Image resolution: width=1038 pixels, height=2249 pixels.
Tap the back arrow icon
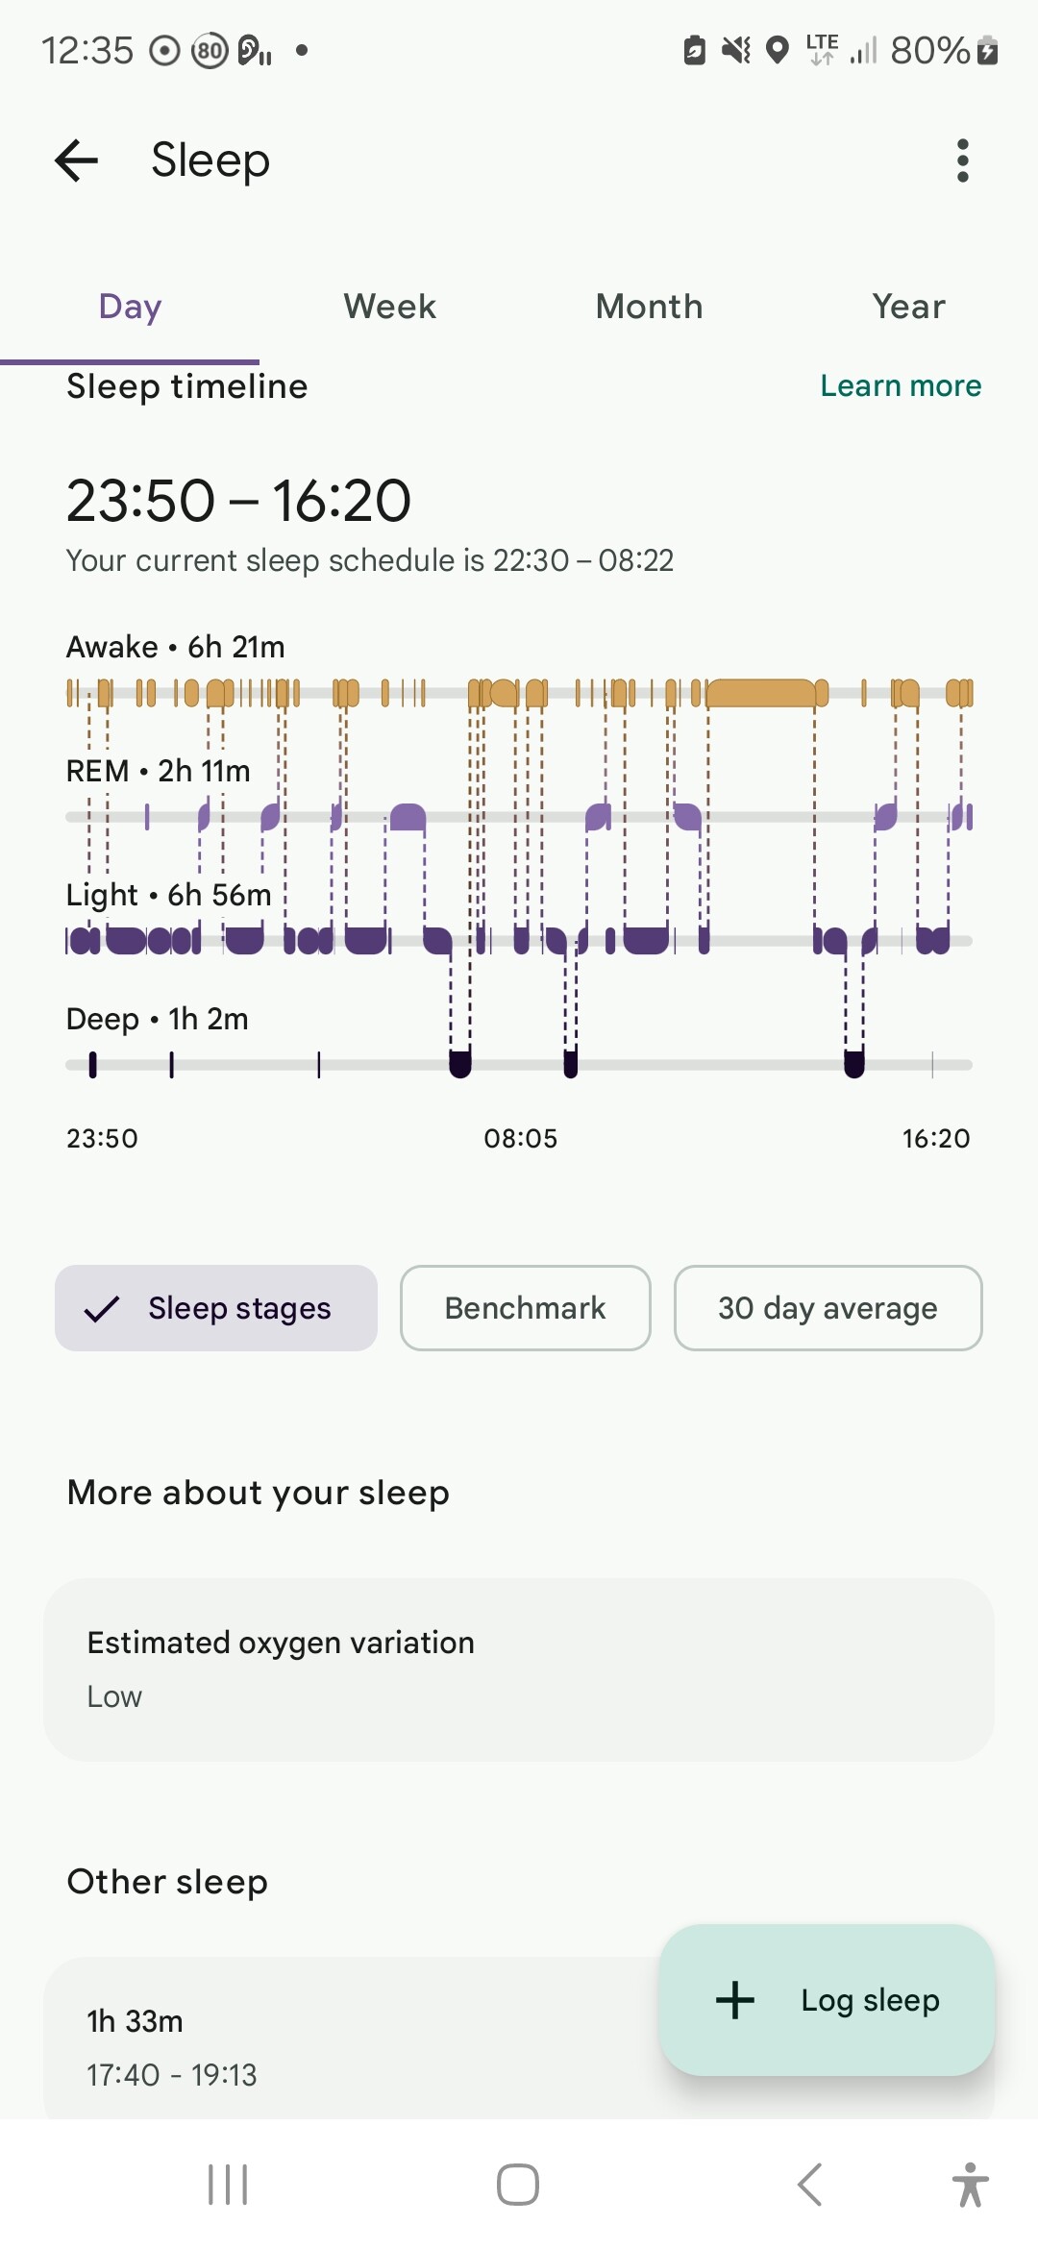click(77, 161)
